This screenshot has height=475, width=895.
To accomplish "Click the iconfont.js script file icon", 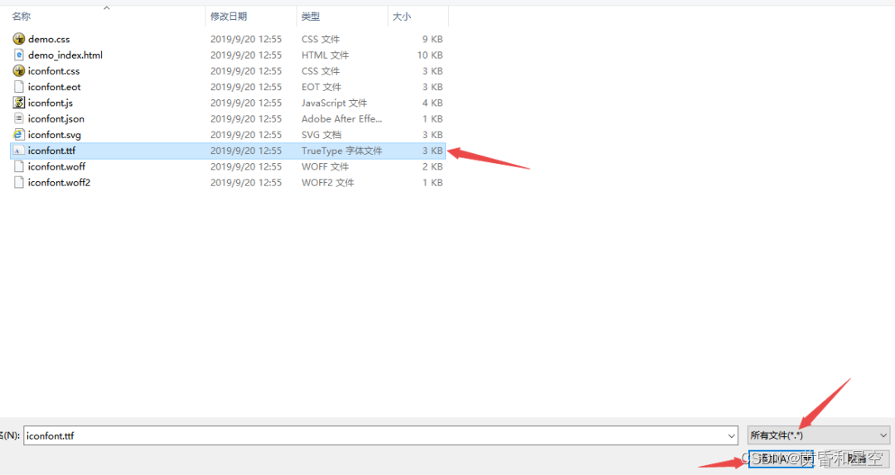I will (19, 103).
